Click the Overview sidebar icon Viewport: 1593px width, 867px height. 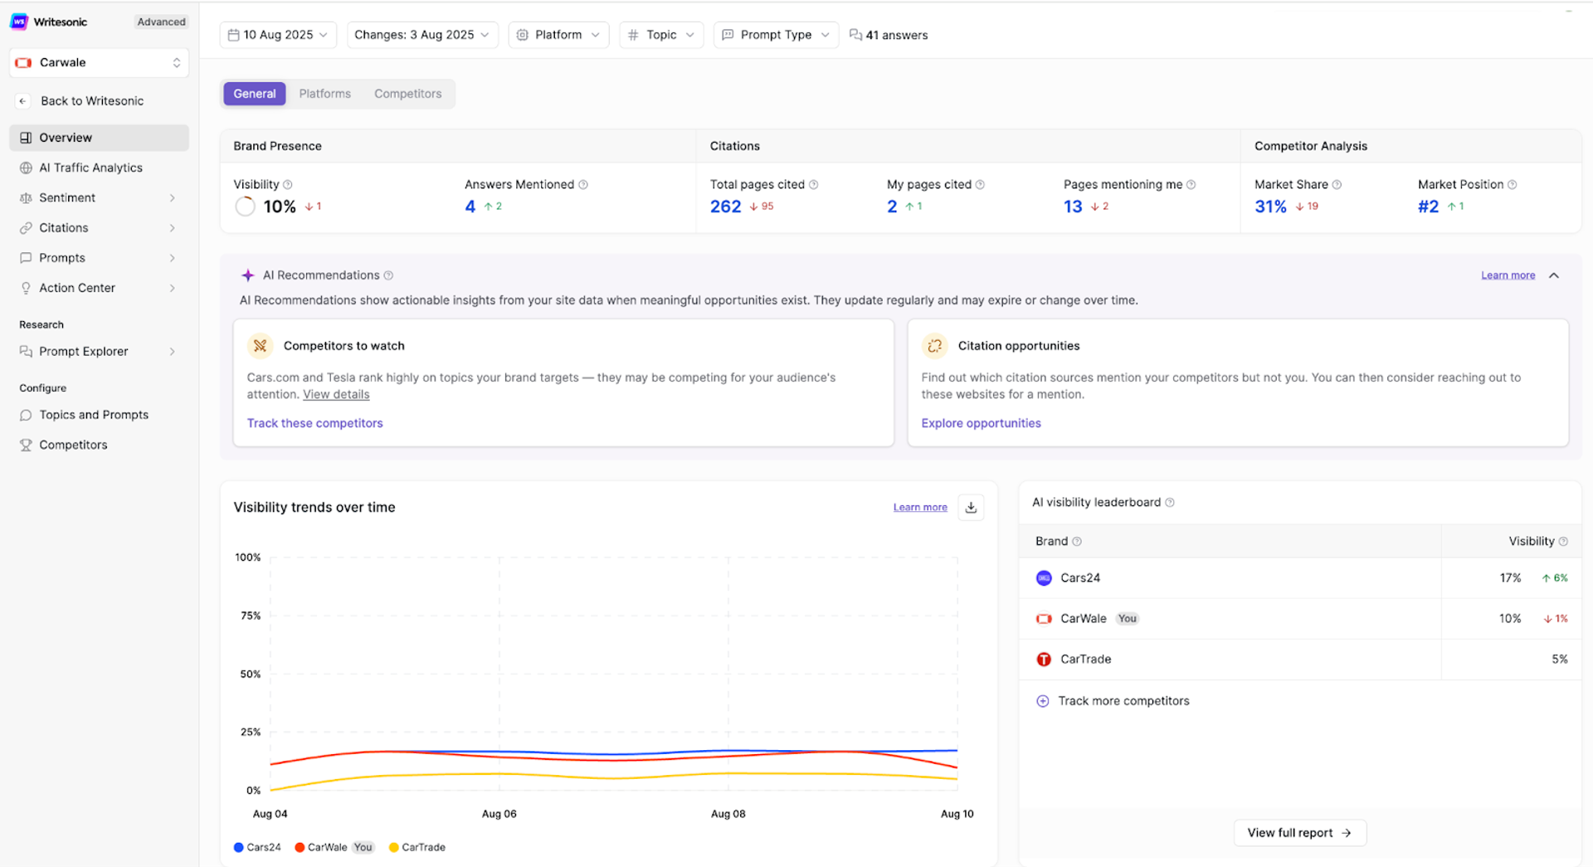(x=26, y=138)
